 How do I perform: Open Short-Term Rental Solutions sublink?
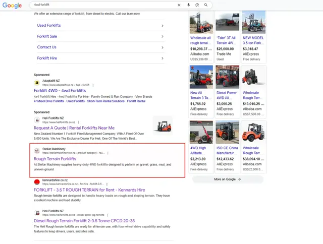click(105, 101)
